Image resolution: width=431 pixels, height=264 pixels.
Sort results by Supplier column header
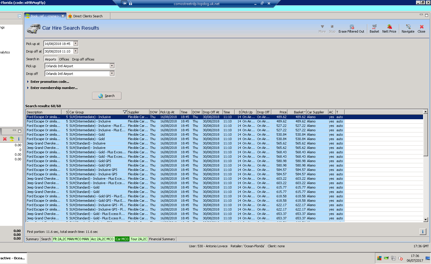(138, 112)
